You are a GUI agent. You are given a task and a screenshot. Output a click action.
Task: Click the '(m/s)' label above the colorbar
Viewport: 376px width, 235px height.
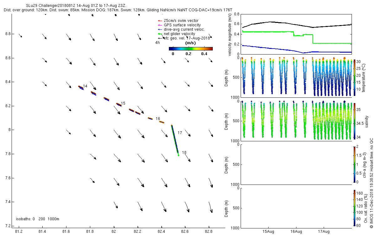pyautogui.click(x=191, y=43)
